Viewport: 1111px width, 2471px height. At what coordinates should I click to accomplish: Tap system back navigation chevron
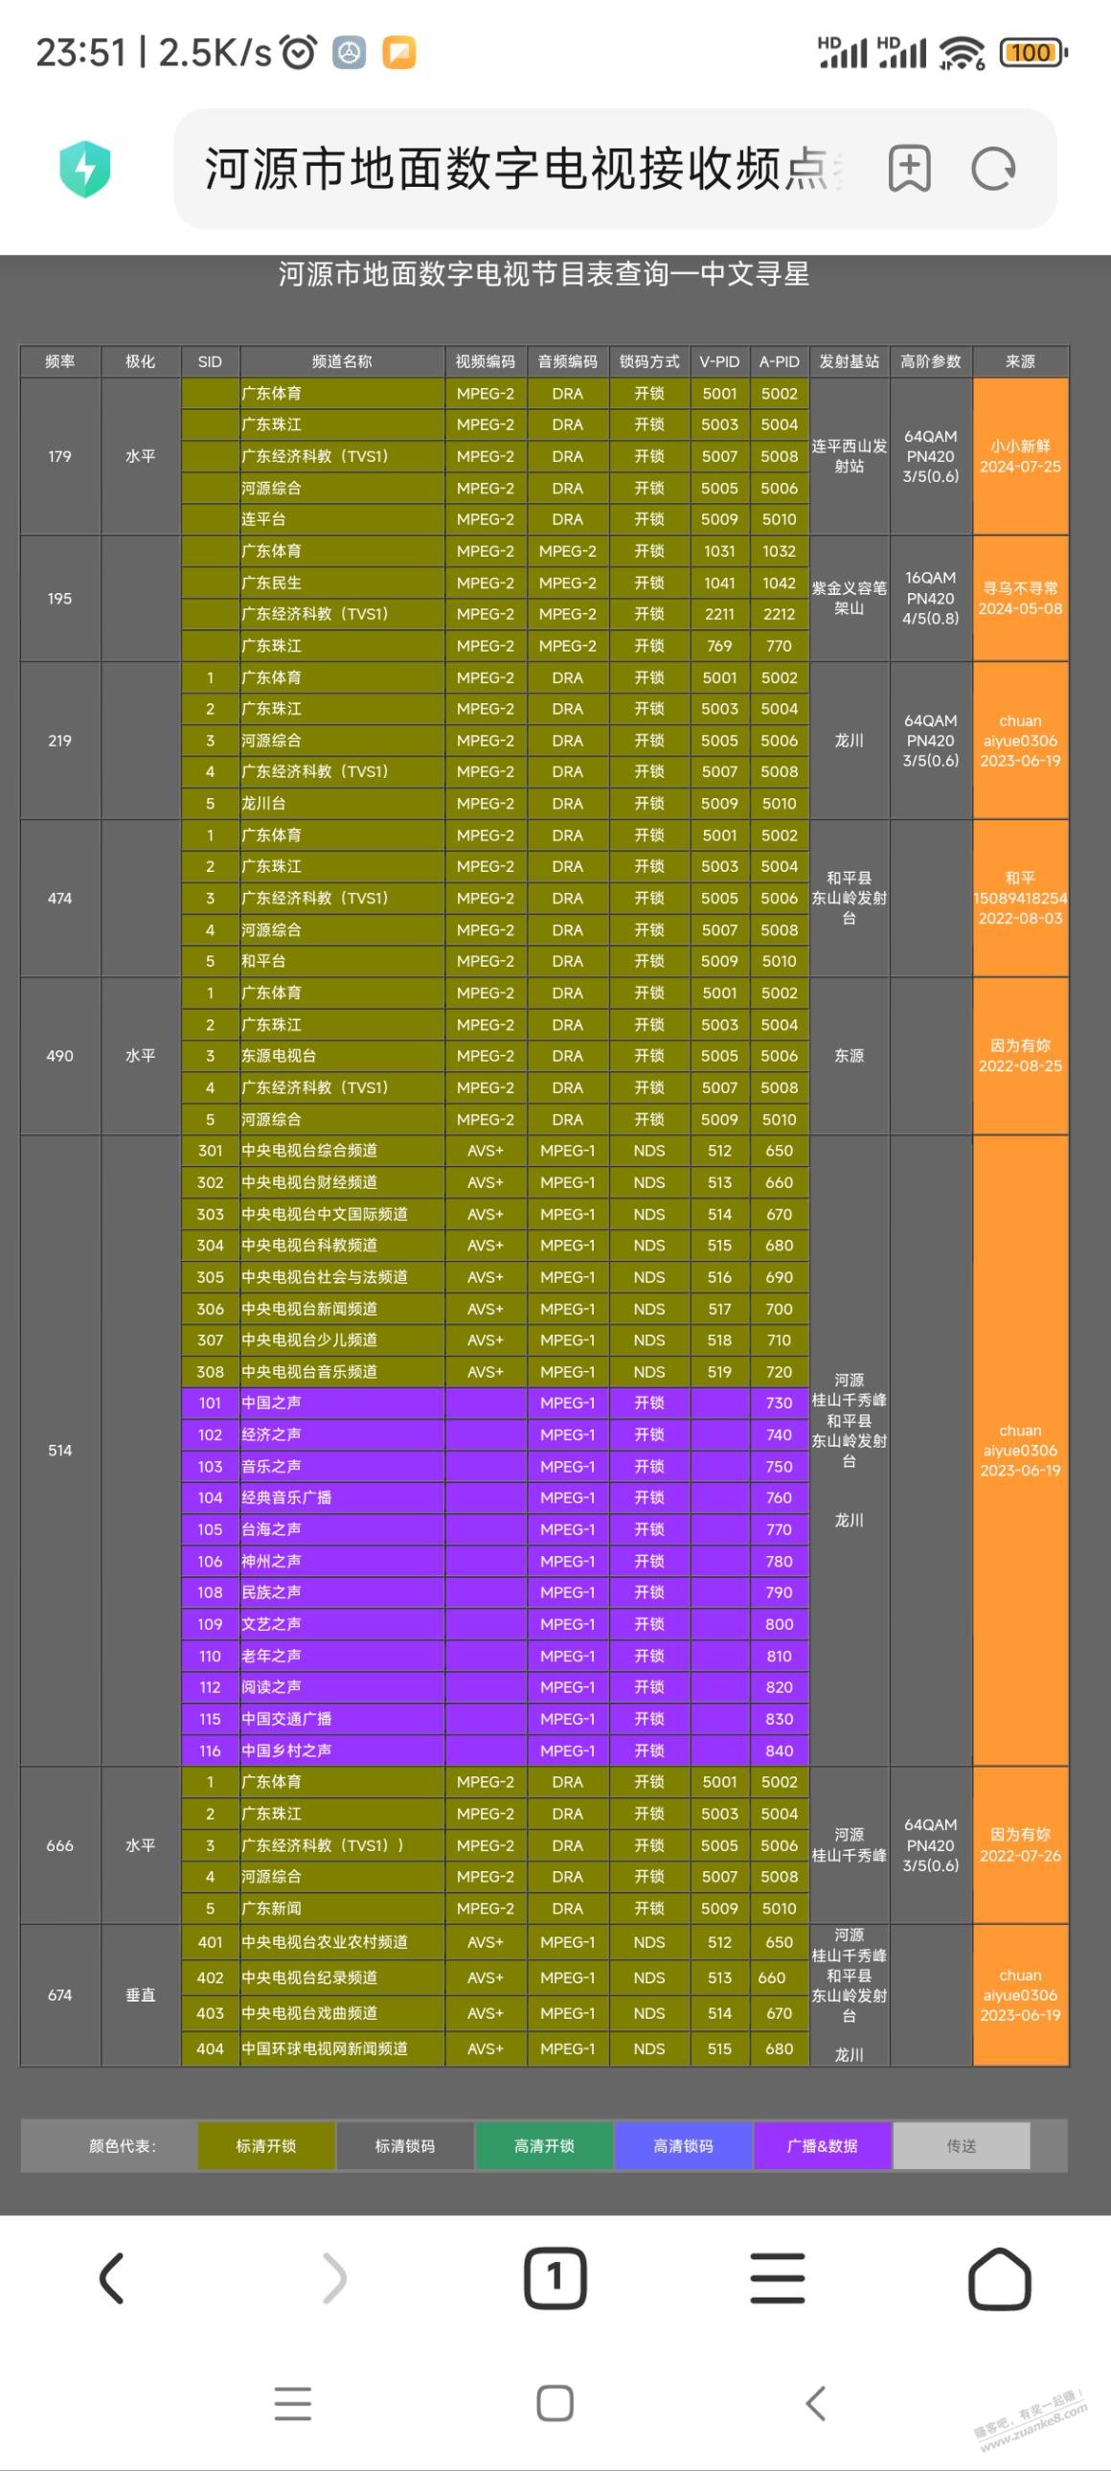point(816,2403)
